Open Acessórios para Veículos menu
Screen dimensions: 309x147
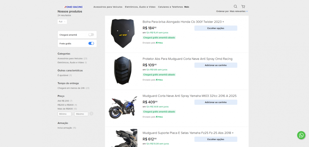[x=108, y=7]
